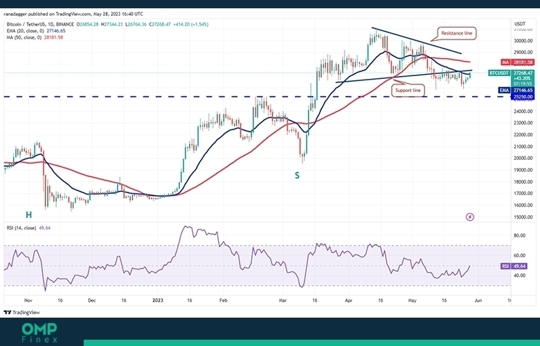Click the Apr label on time axis
Screen dimensions: 540x346
[x=348, y=300]
